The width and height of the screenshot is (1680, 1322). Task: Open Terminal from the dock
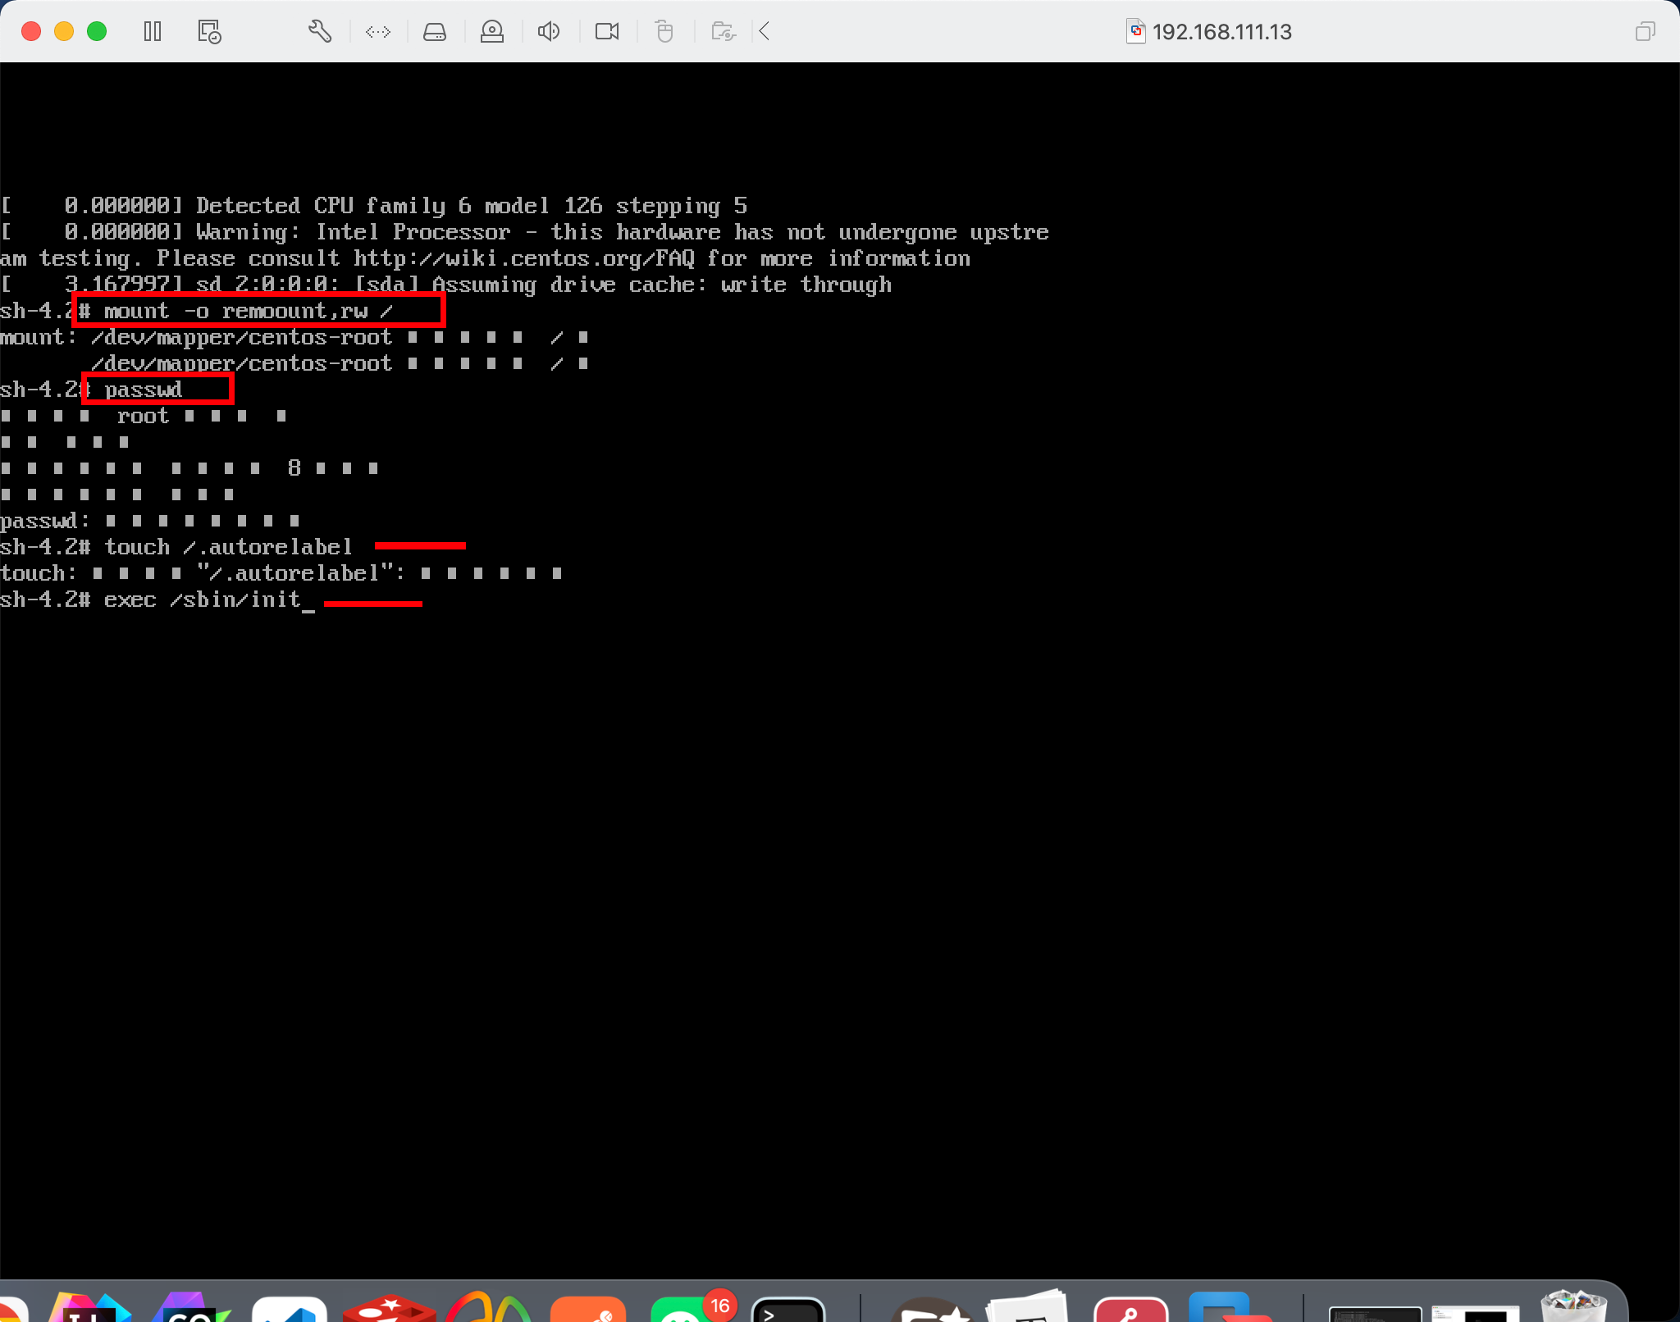point(787,1311)
